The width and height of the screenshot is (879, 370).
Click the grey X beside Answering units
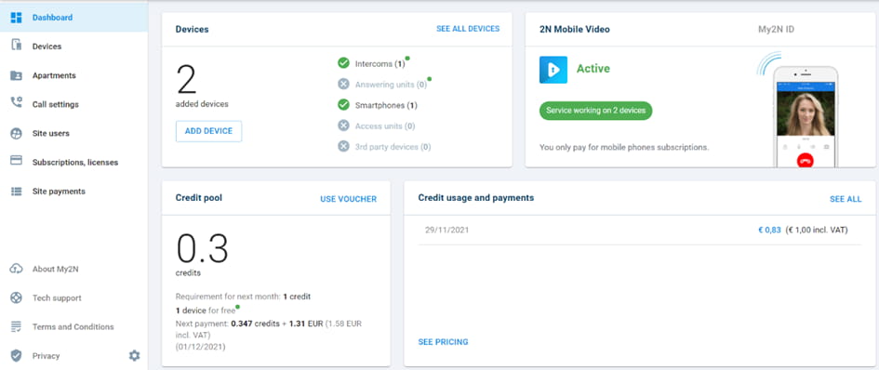pyautogui.click(x=343, y=84)
